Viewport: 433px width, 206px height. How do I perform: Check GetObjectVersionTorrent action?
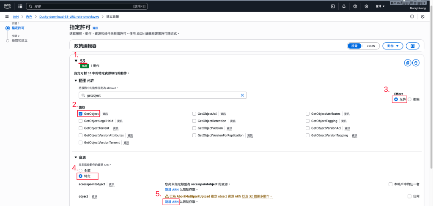point(80,143)
